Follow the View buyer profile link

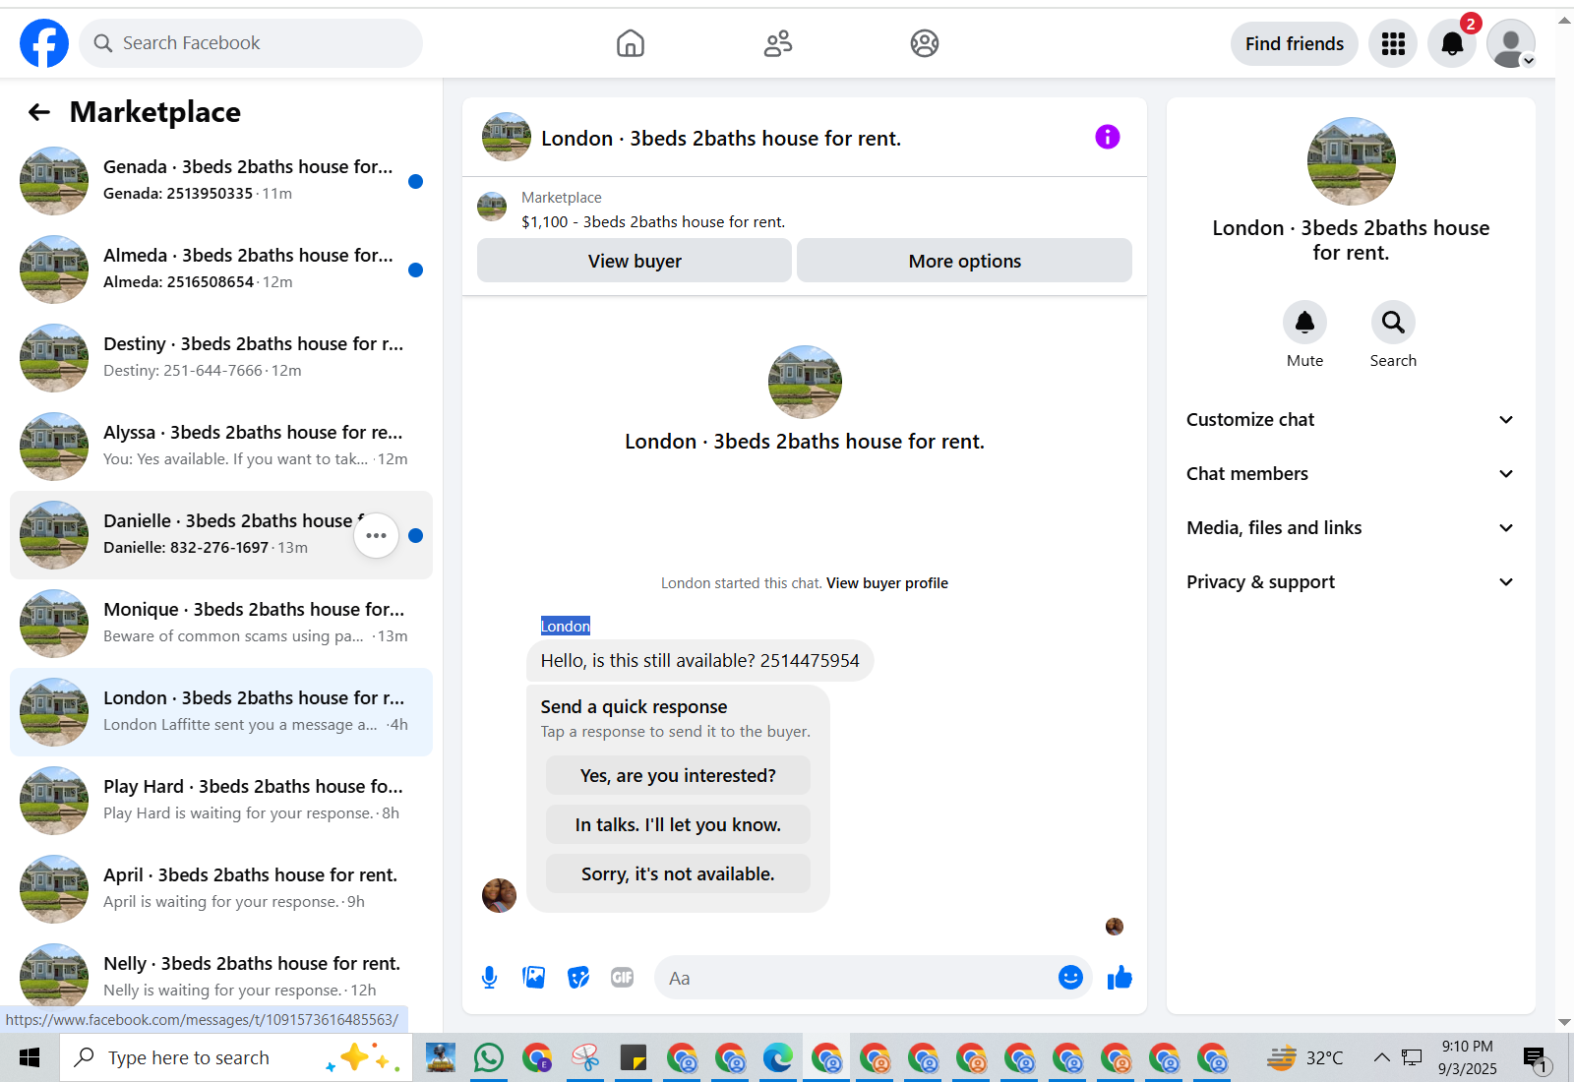click(887, 583)
